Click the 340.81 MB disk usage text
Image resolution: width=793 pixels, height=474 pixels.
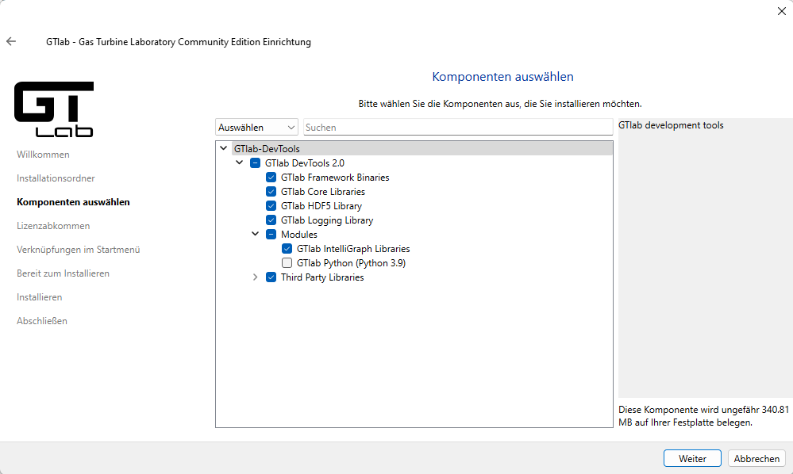(x=703, y=416)
